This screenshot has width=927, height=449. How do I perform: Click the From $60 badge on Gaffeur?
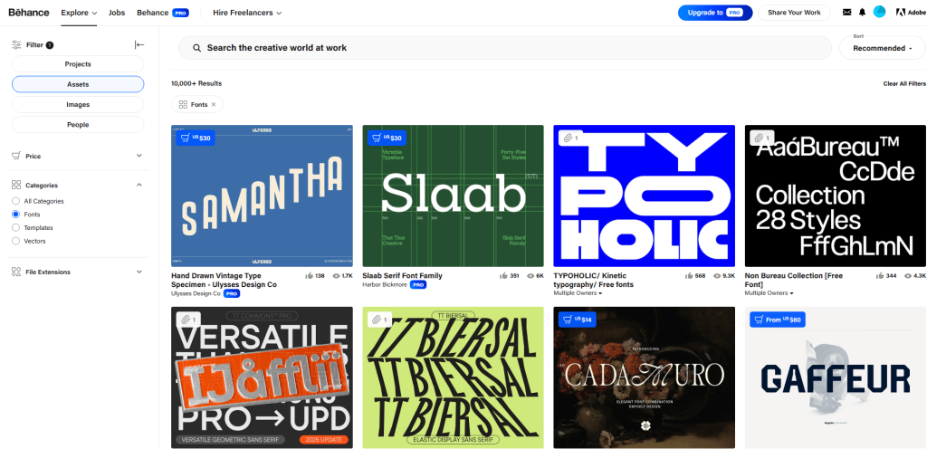(778, 320)
